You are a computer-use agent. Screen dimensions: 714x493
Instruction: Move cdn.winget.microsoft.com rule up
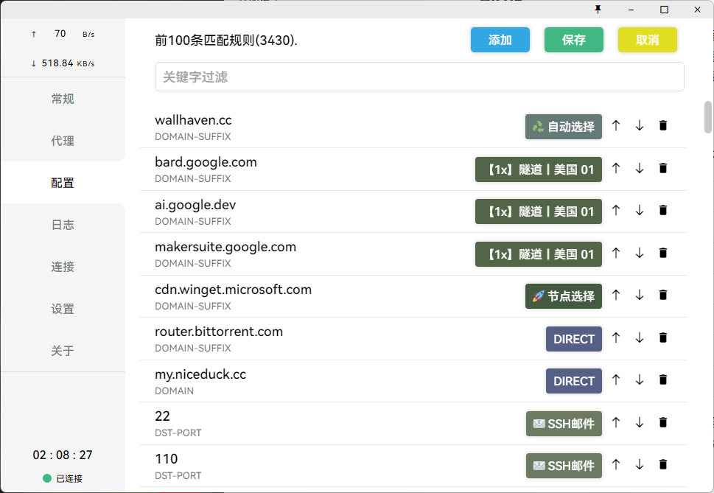pyautogui.click(x=616, y=296)
